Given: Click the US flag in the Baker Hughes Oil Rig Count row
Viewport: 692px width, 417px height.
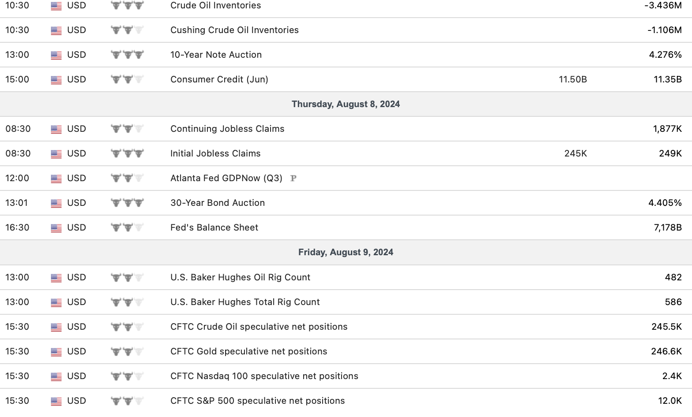Looking at the screenshot, I should [x=56, y=278].
